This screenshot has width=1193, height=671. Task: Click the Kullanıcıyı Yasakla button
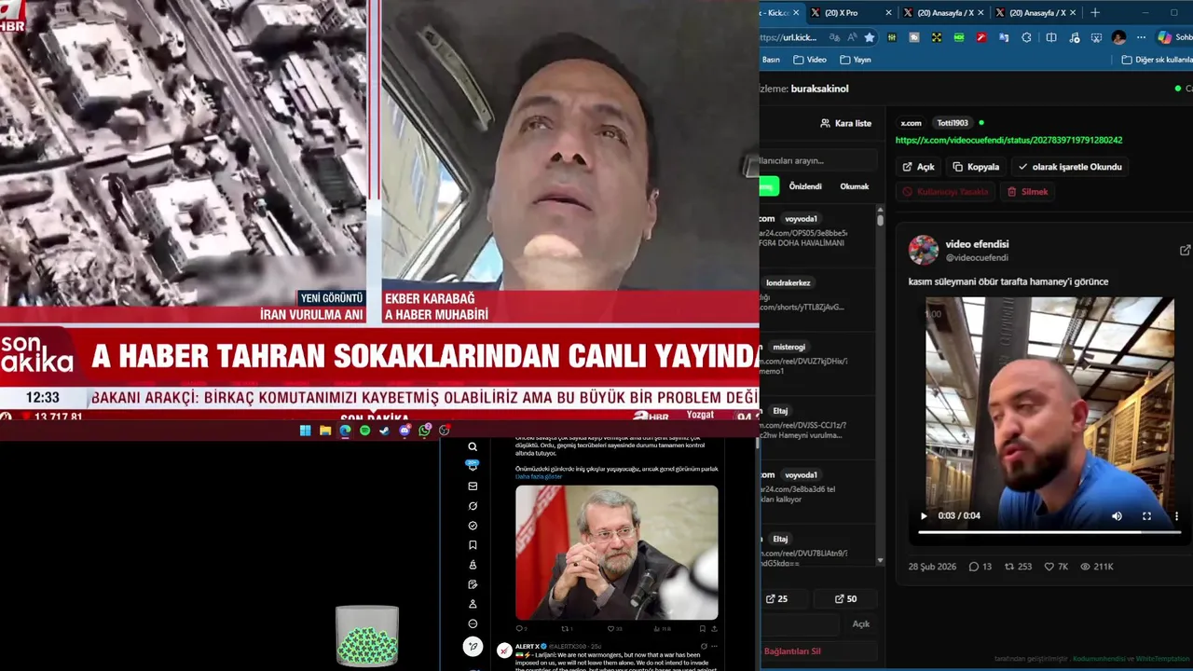tap(946, 191)
